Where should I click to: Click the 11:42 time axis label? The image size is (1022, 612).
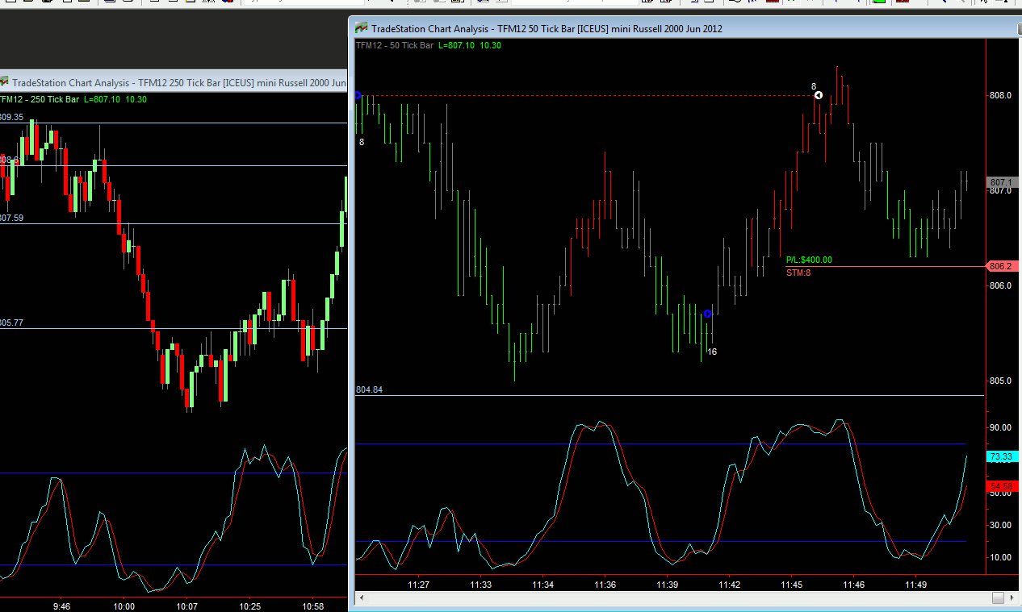(x=729, y=585)
